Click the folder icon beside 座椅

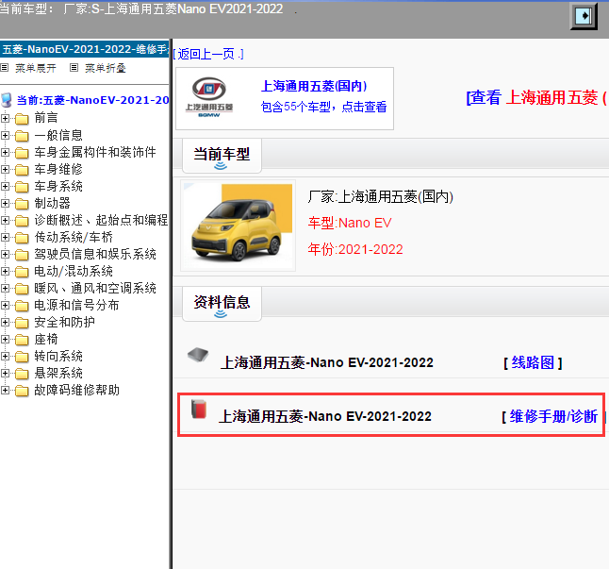tap(22, 340)
